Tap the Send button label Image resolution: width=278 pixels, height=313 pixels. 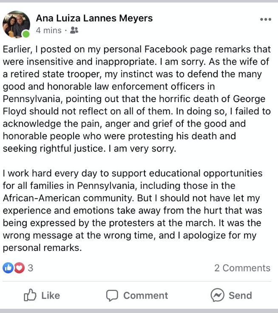click(x=240, y=296)
